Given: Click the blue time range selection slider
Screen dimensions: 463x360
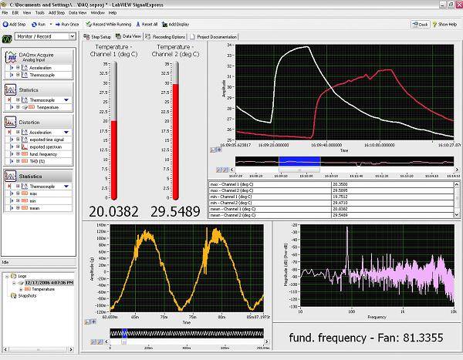Looking at the screenshot, I should pos(298,160).
